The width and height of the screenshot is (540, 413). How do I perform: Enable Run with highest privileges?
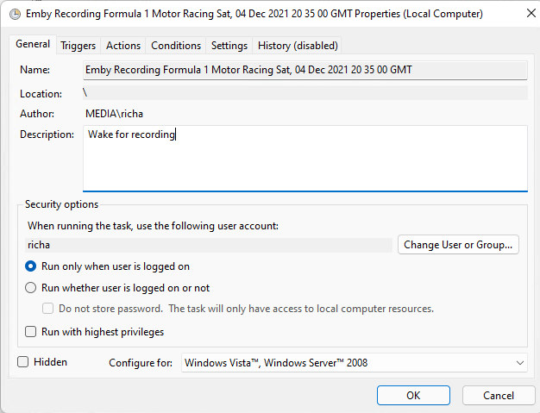(x=32, y=332)
